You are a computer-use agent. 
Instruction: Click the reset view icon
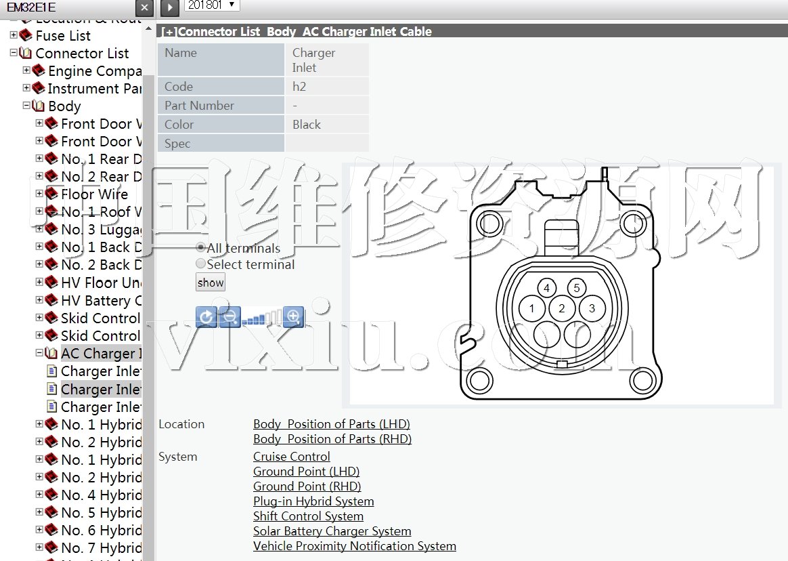(206, 316)
